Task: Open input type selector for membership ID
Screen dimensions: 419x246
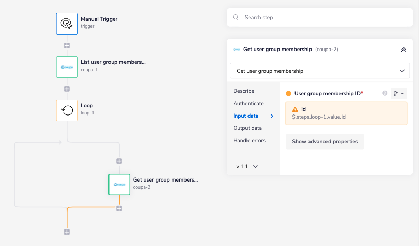Action: click(398, 93)
